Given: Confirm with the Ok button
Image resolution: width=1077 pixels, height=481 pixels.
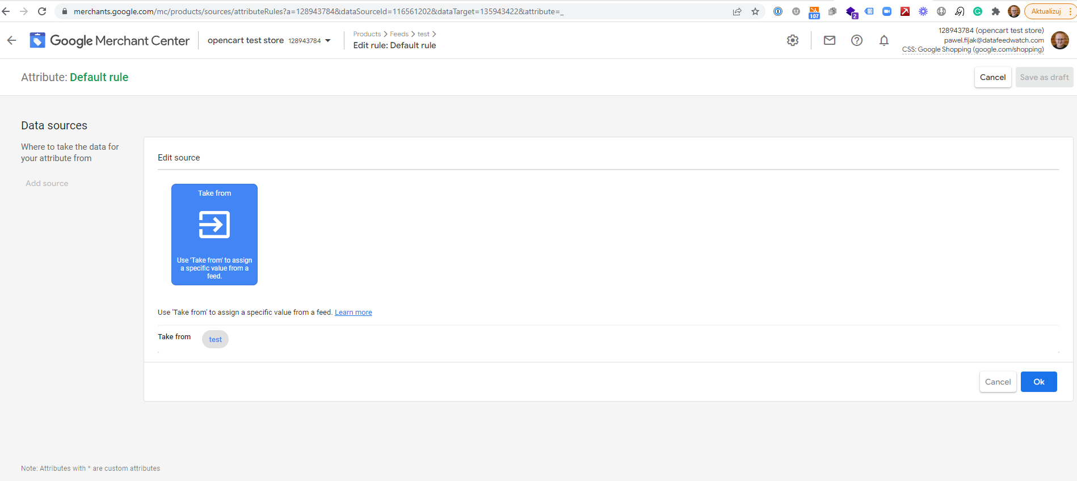Looking at the screenshot, I should [1039, 382].
